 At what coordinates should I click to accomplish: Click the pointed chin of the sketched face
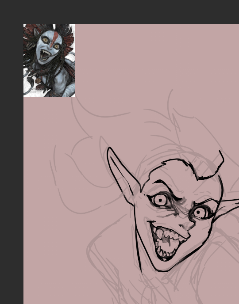point(162,269)
